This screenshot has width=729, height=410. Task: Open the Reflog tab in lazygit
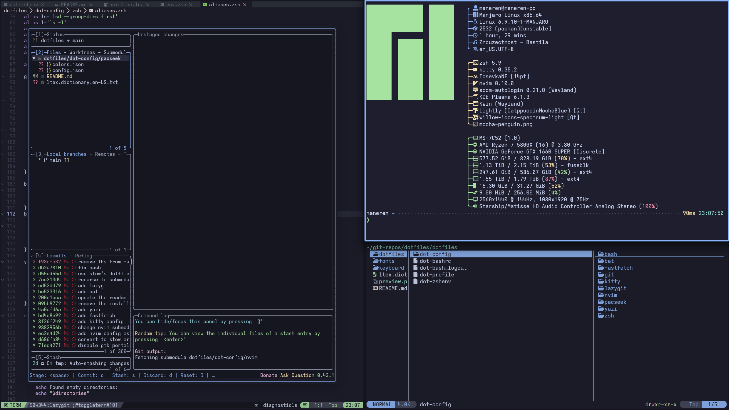(84, 256)
